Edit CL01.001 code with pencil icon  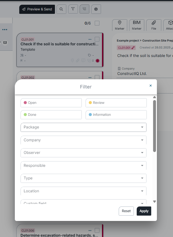pos(133,48)
